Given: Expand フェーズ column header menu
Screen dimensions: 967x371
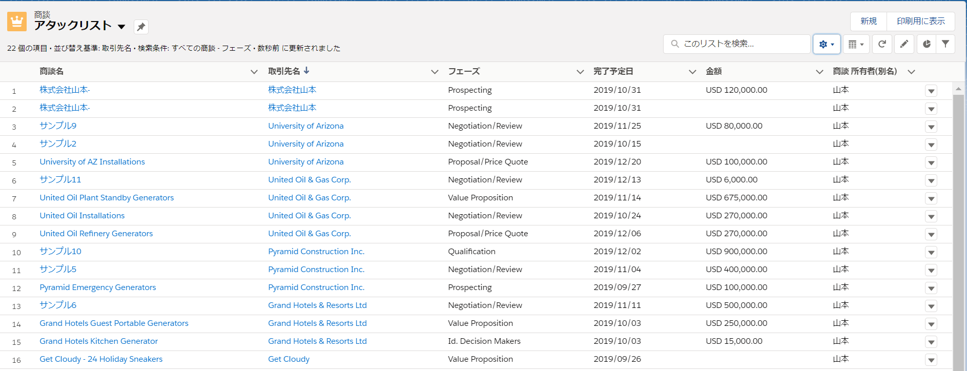Looking at the screenshot, I should coord(580,72).
